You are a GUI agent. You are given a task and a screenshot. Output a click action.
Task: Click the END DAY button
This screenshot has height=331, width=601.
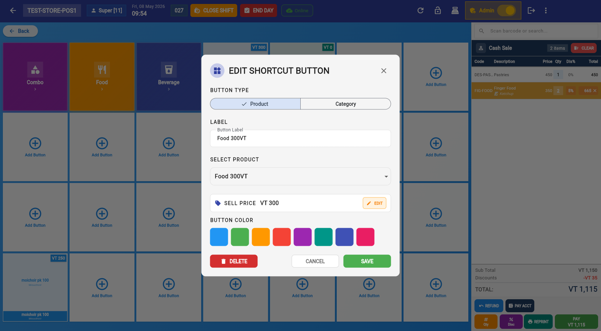click(258, 10)
